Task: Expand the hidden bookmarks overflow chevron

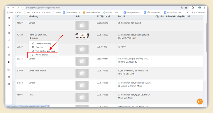Action: tap(187, 12)
